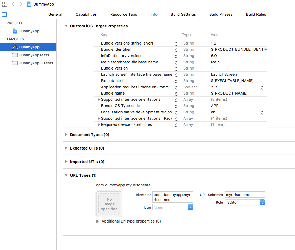295x250 pixels.
Task: Click key stepper for Main storyboard file base name
Action: coord(176,63)
